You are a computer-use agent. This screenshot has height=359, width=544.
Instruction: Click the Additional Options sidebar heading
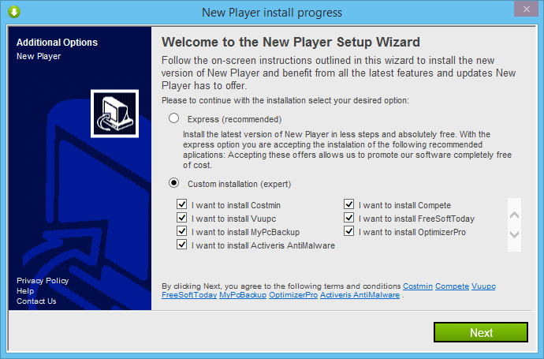click(58, 43)
